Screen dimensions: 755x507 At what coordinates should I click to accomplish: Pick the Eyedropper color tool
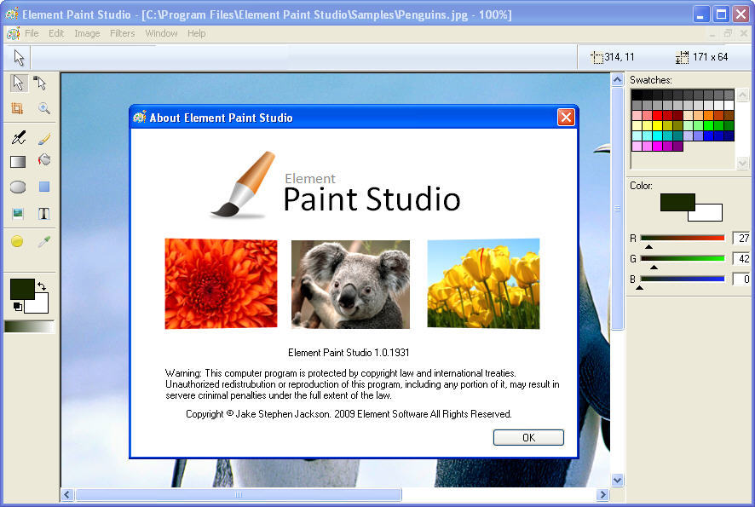pos(43,240)
